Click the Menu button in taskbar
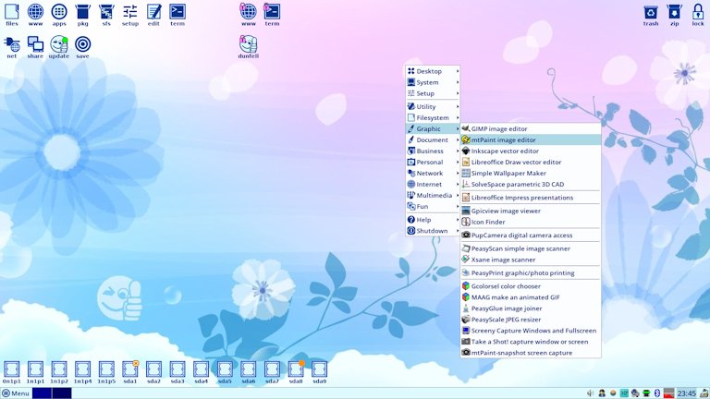This screenshot has width=710, height=399. [16, 393]
